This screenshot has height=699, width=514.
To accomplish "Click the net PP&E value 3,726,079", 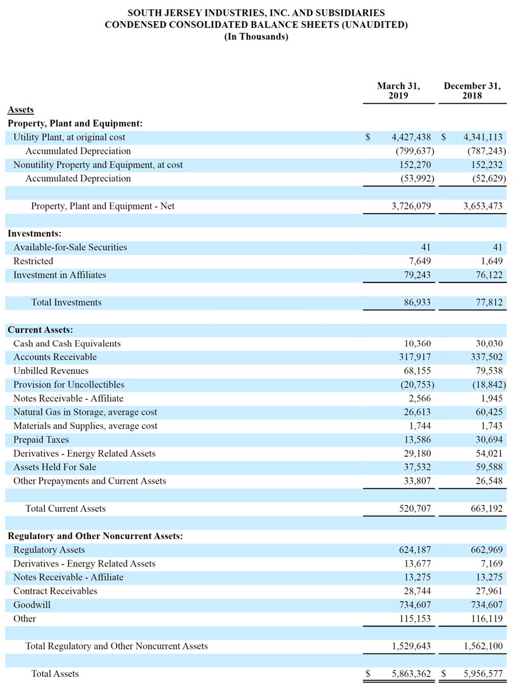I will 411,206.
